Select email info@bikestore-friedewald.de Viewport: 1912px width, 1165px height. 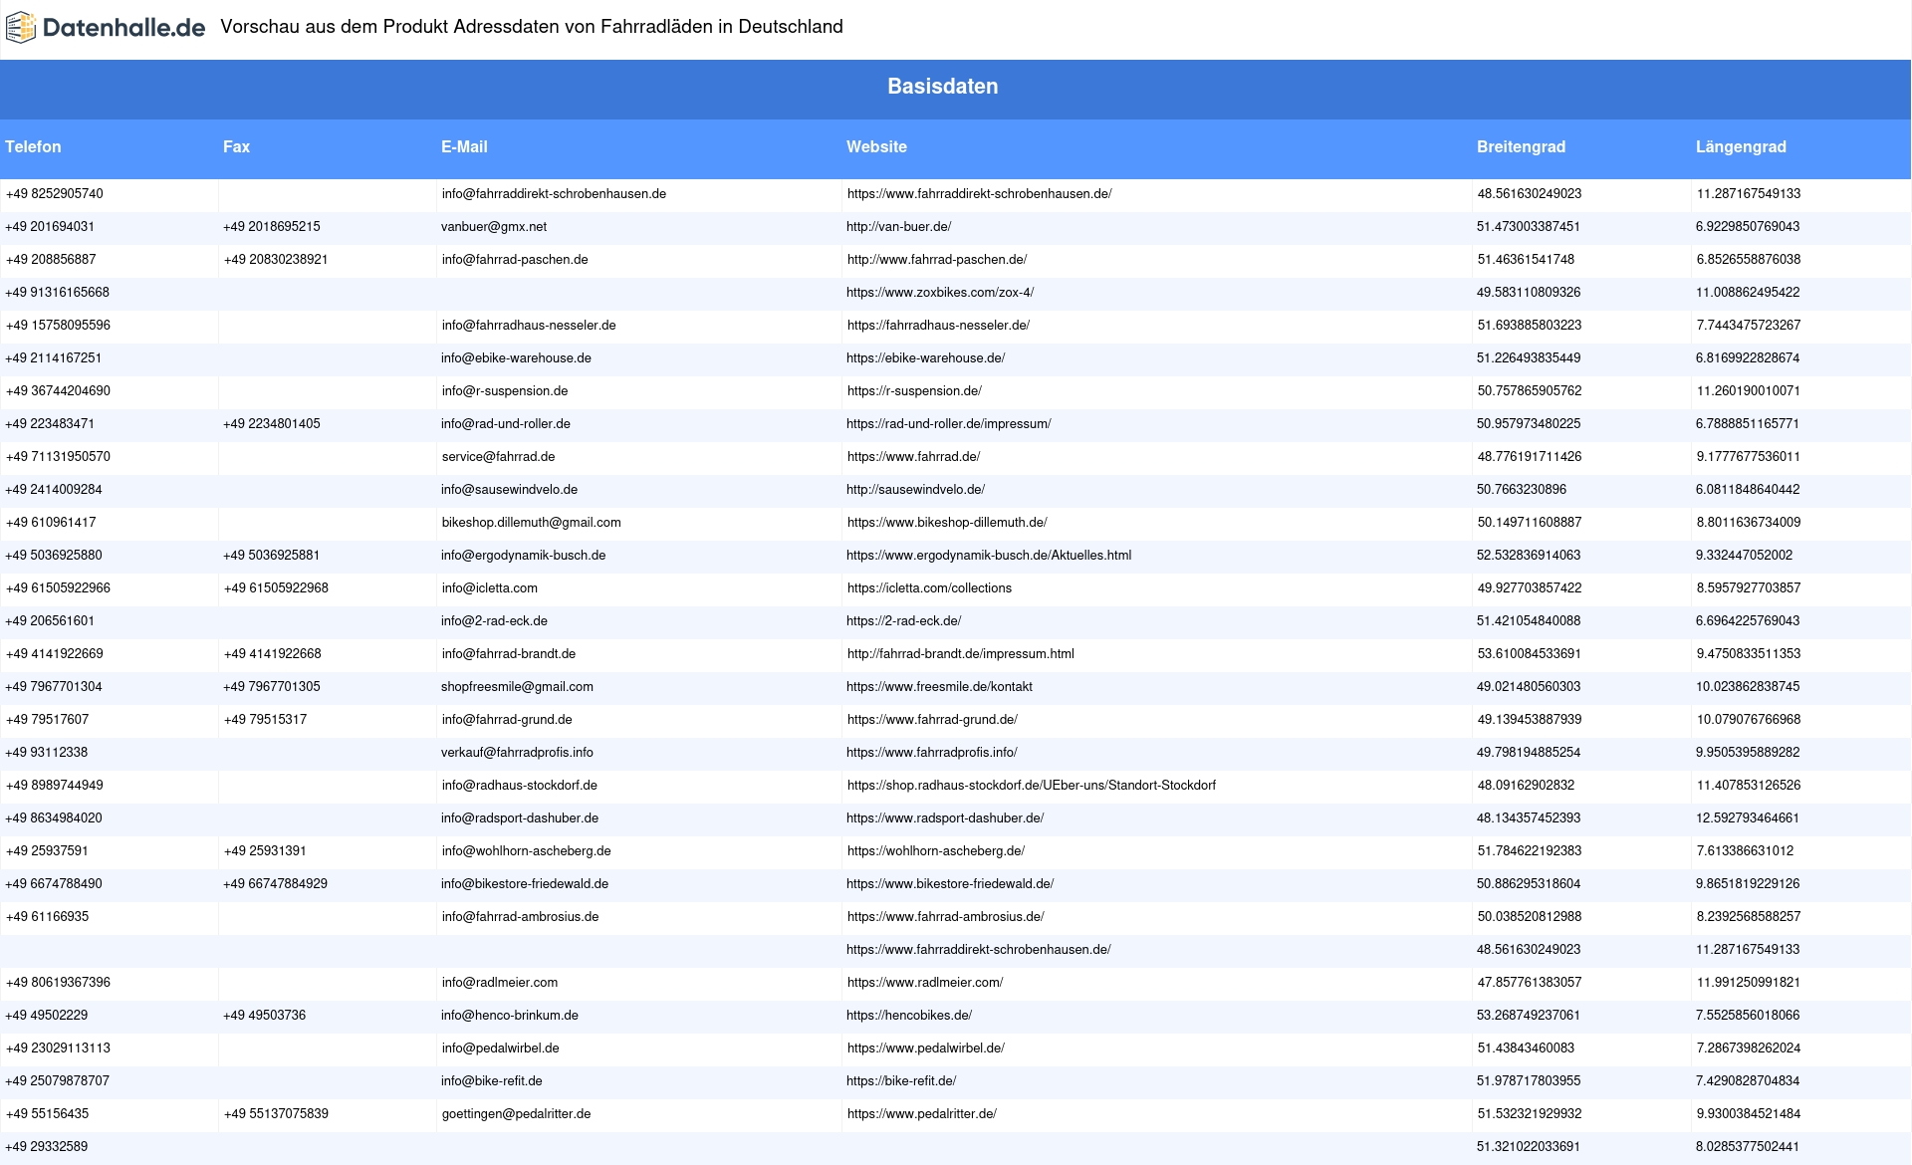pos(525,884)
